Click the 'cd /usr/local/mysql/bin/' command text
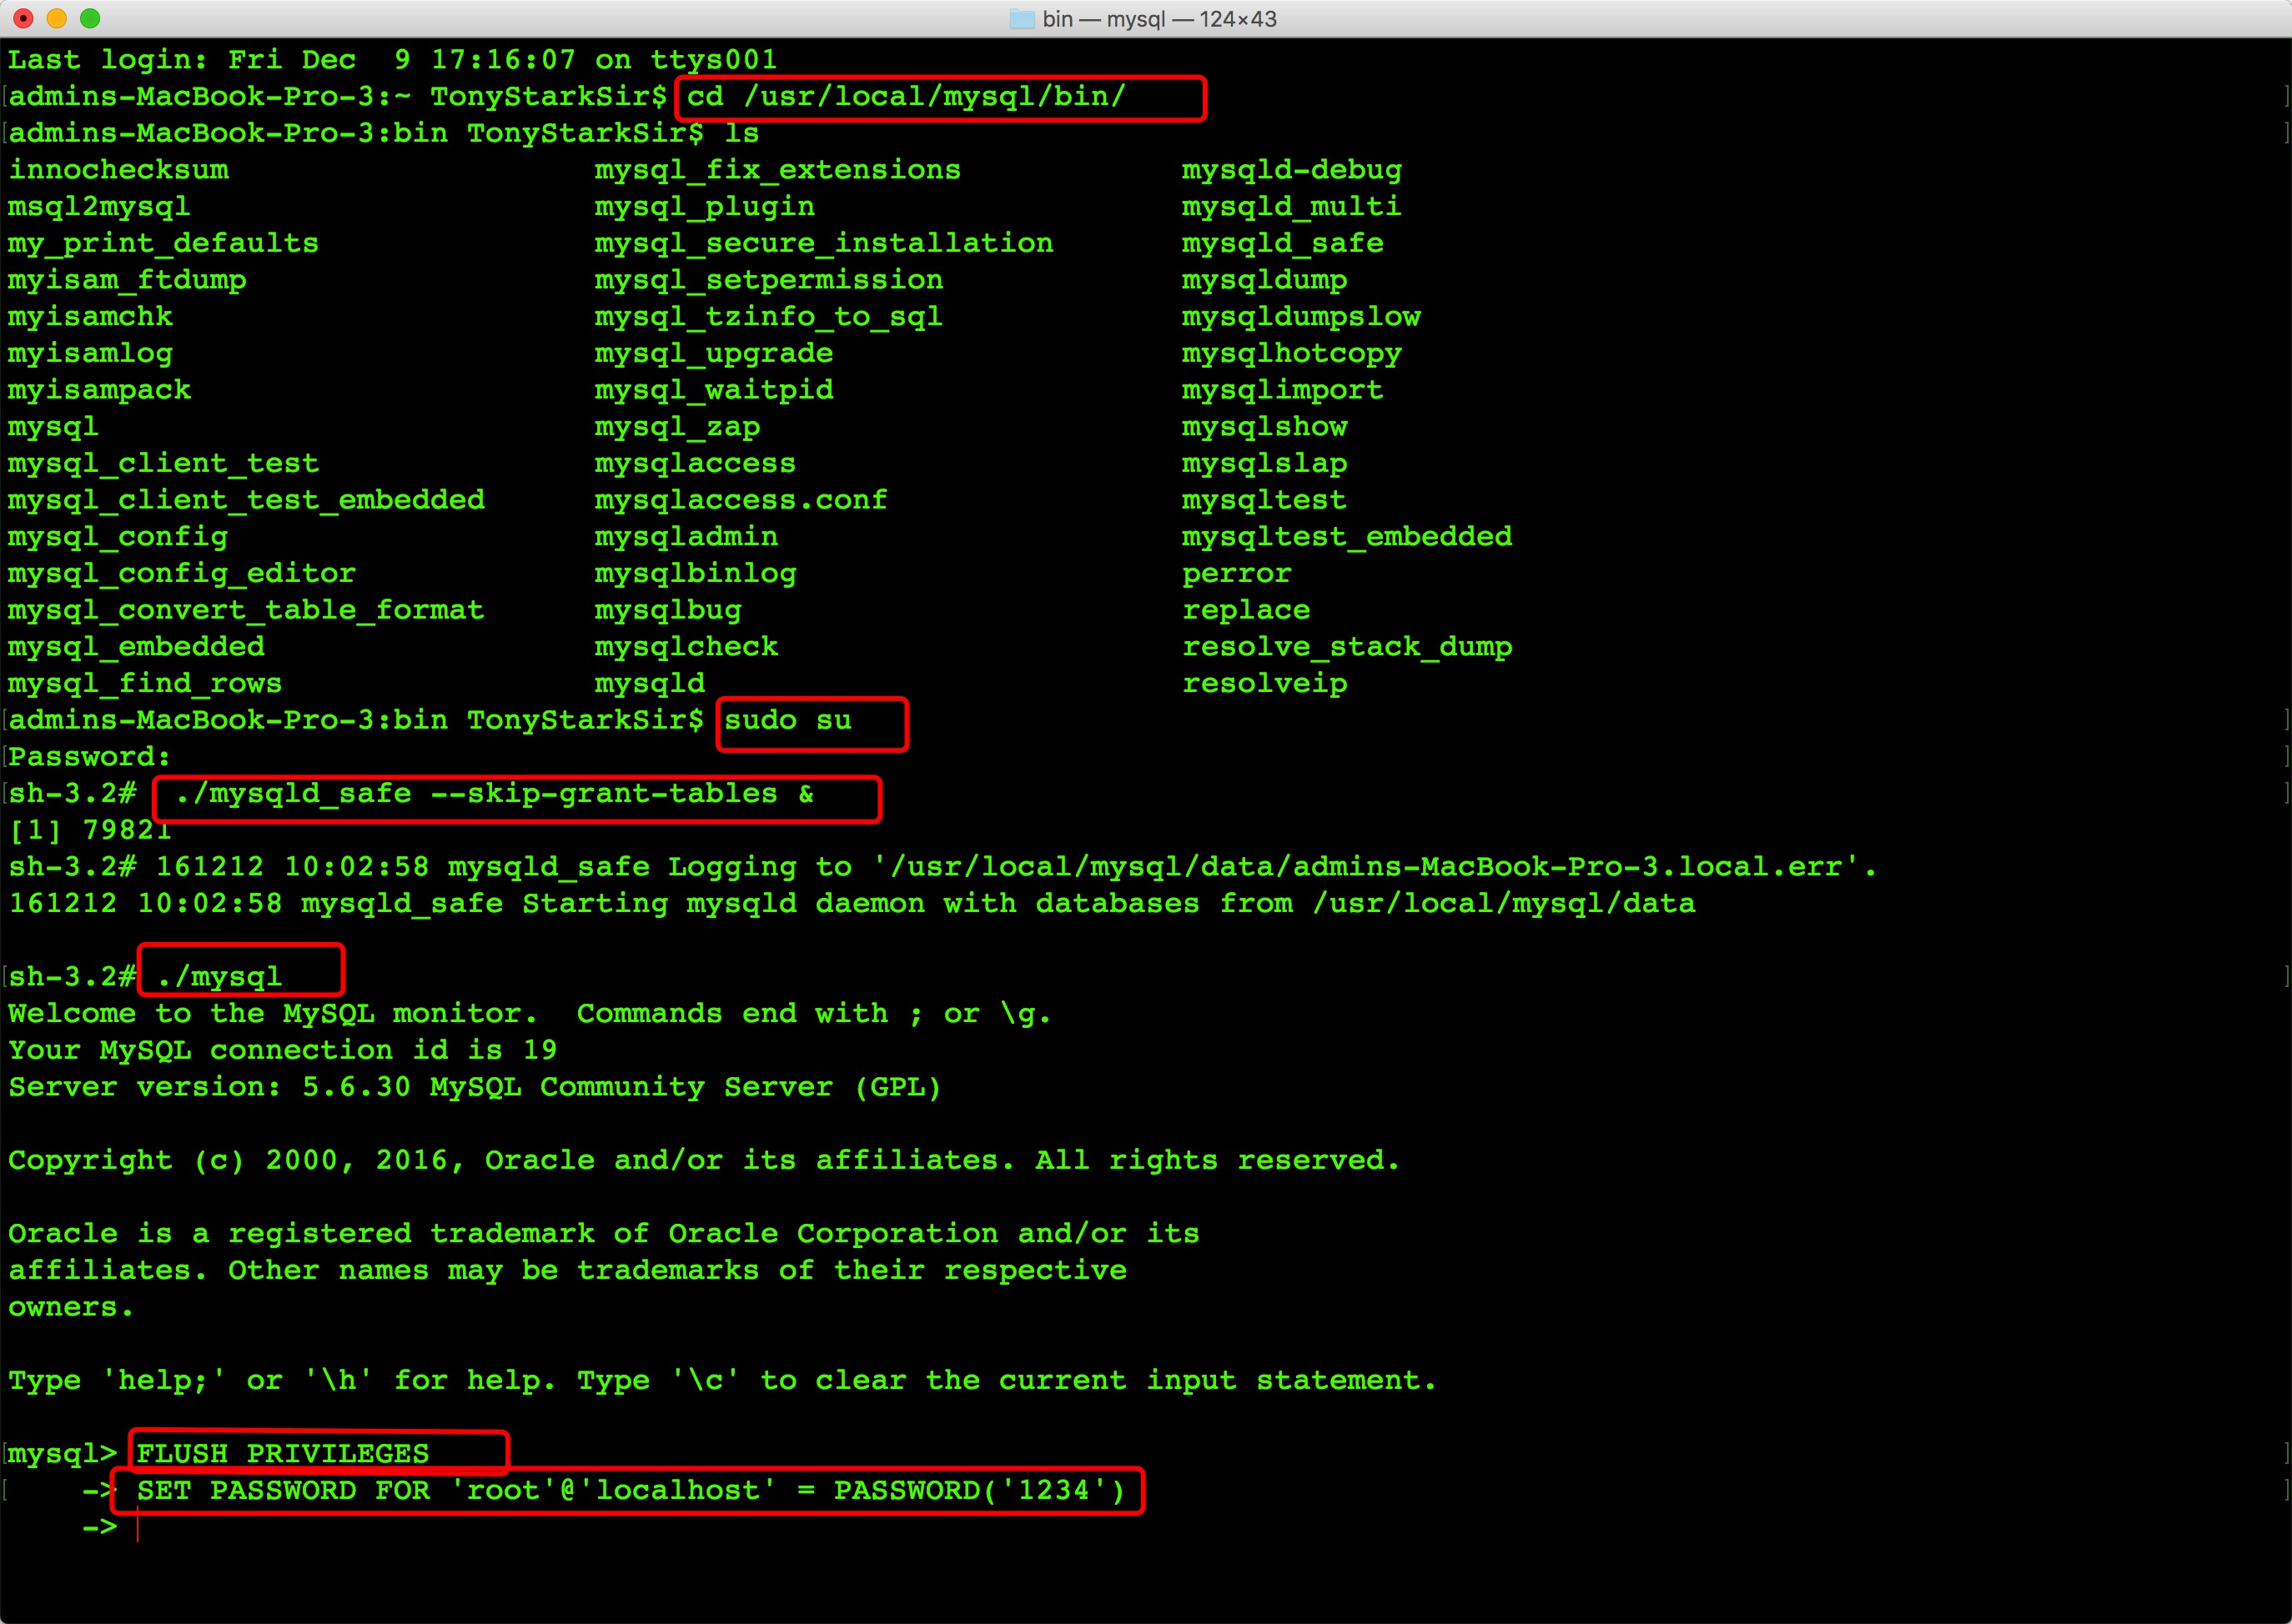The image size is (2292, 1624). coord(907,97)
